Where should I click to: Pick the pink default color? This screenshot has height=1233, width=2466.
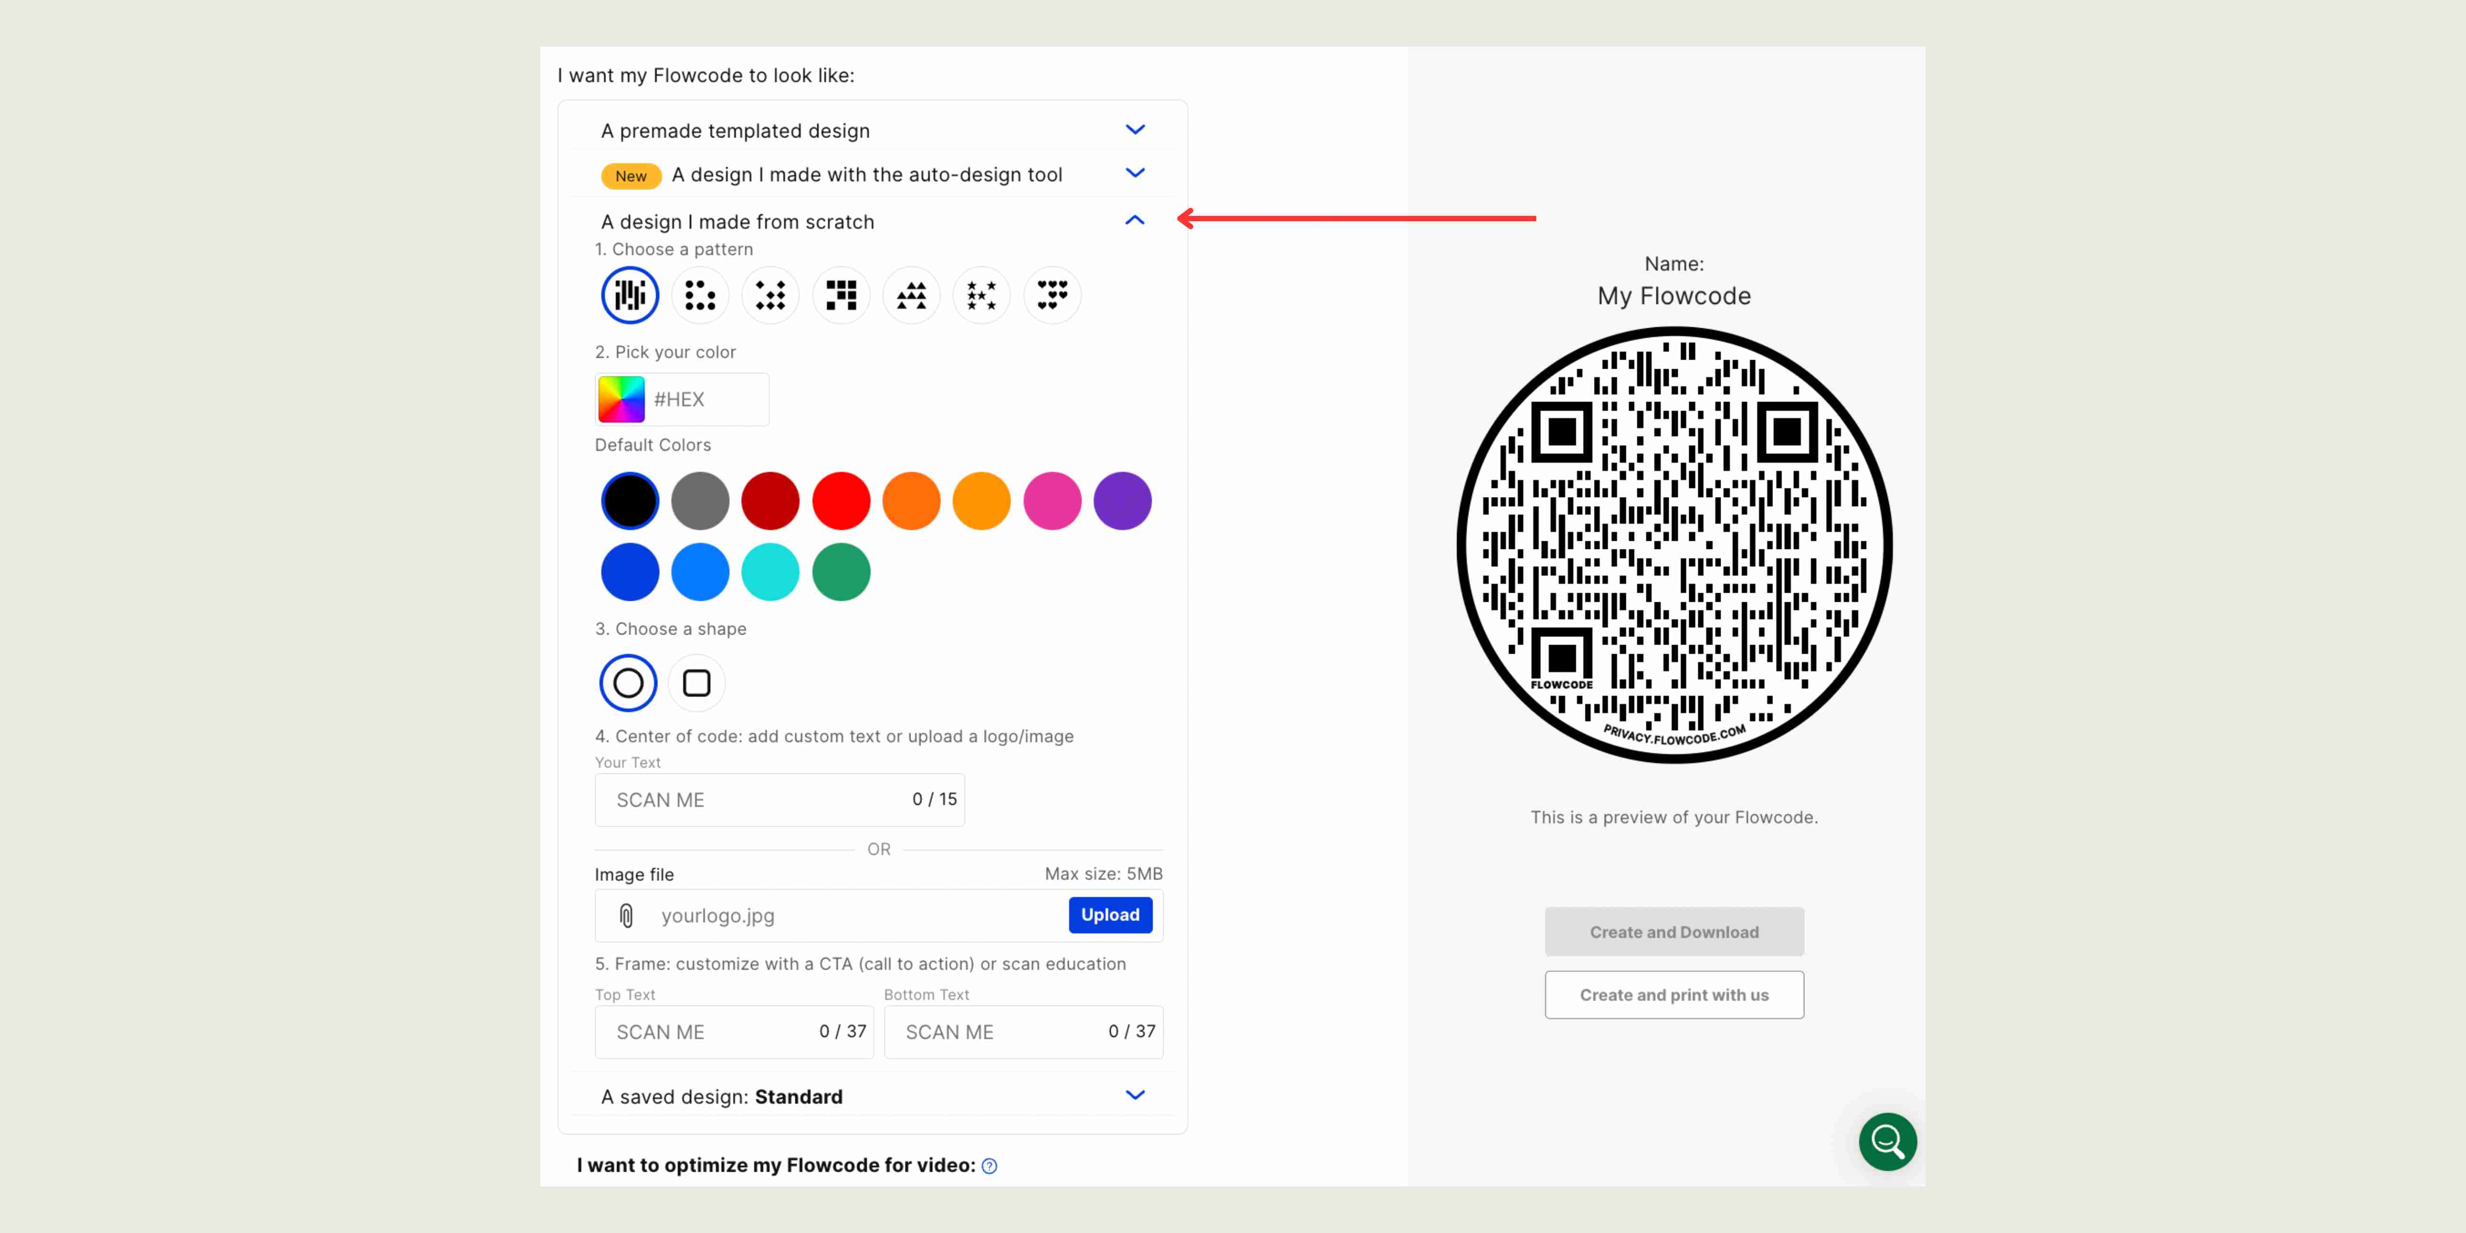[1052, 500]
